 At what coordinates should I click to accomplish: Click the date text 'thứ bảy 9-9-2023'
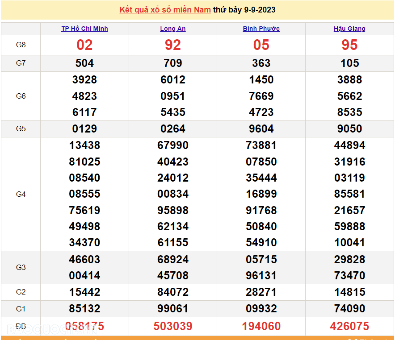pyautogui.click(x=244, y=10)
